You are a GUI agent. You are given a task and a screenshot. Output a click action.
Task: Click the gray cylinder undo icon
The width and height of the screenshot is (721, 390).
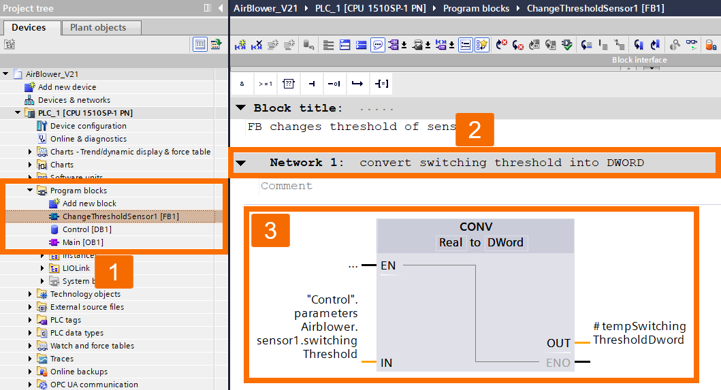pyautogui.click(x=308, y=45)
